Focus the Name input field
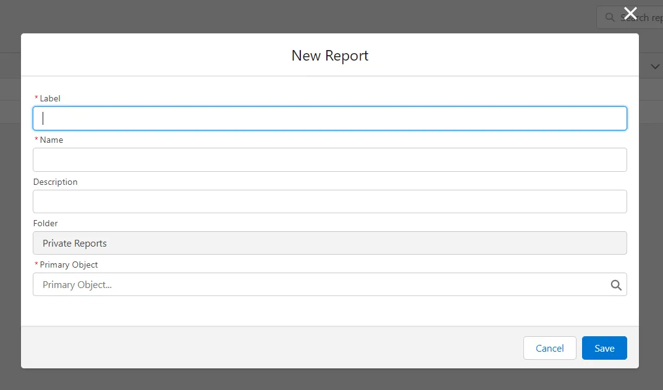The width and height of the screenshot is (663, 390). [329, 159]
